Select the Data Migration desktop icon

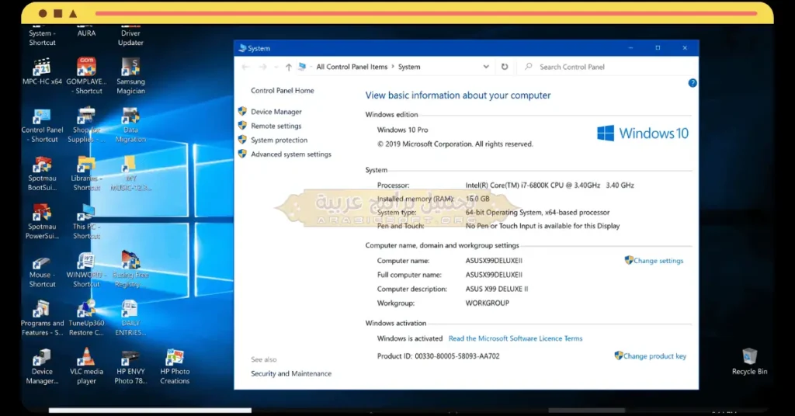(x=130, y=125)
